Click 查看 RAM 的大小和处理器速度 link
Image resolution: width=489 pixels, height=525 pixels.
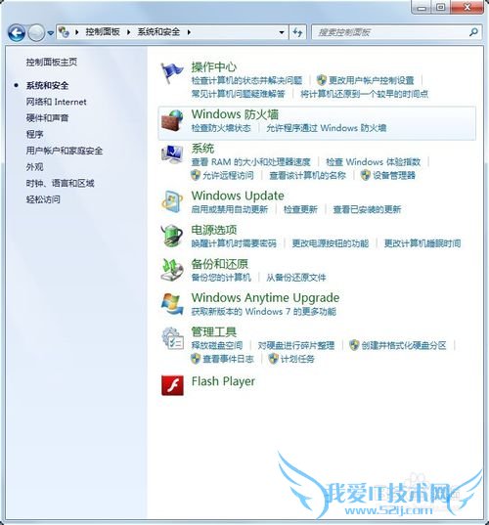coord(251,162)
